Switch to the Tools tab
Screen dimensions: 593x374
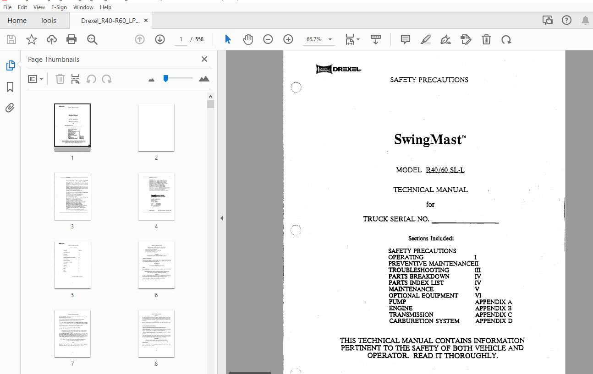(48, 21)
